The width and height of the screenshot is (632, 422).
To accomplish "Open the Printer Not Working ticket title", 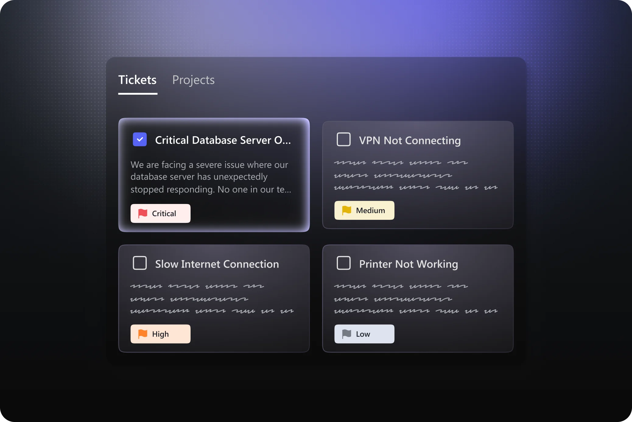I will (409, 264).
